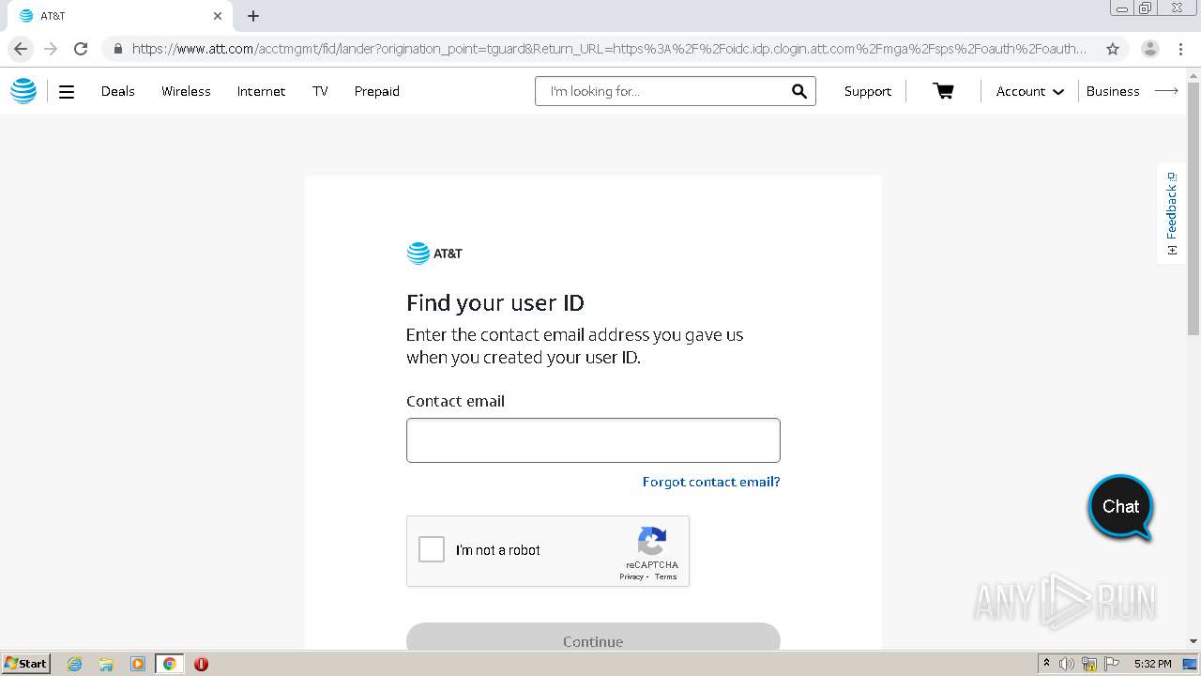This screenshot has width=1201, height=676.
Task: View the shopping cart
Action: [x=943, y=91]
